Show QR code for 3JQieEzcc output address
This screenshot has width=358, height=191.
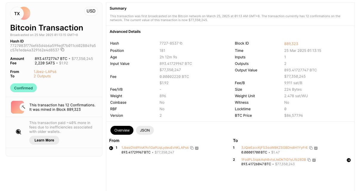point(316,148)
